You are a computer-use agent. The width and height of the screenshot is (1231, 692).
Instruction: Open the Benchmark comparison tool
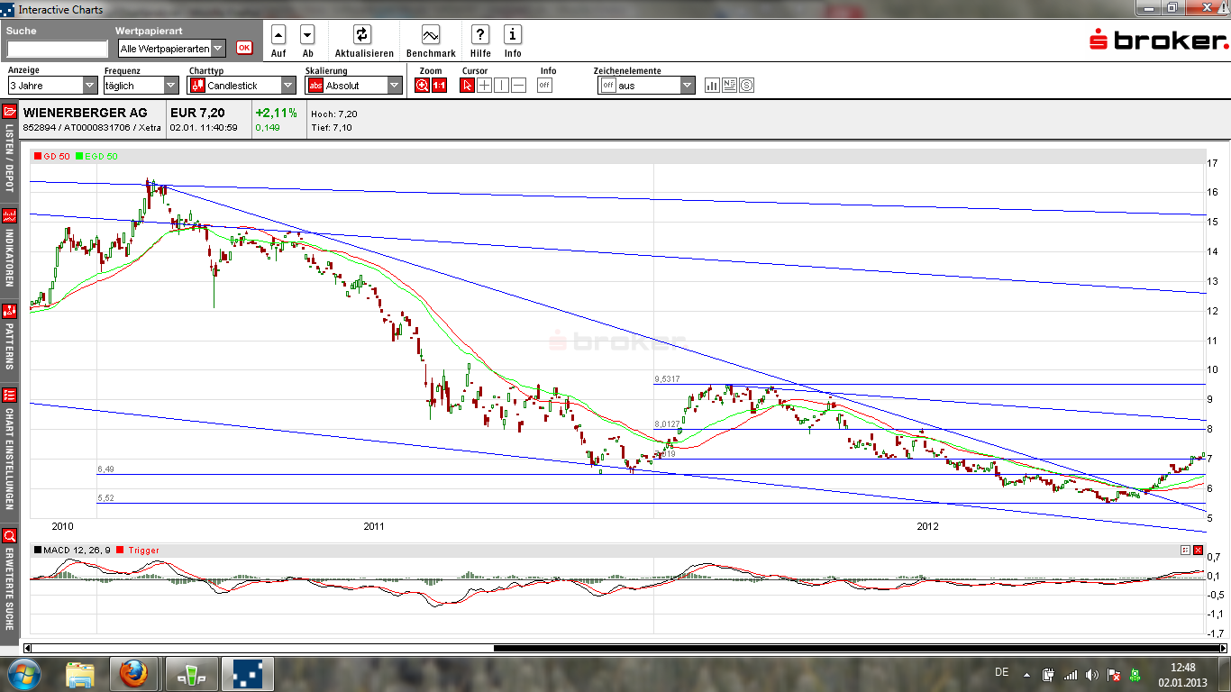click(430, 35)
